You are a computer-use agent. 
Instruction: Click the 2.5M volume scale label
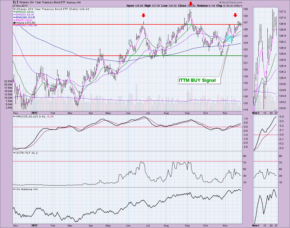tap(9, 108)
